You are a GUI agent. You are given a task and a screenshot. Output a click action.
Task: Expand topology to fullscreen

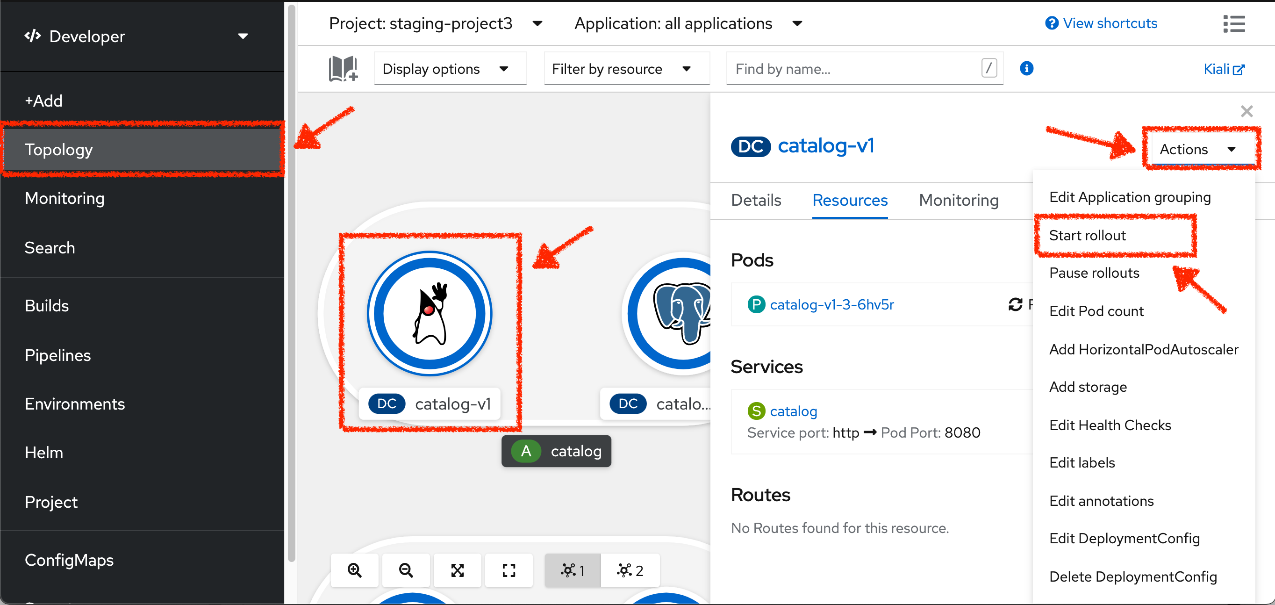pos(509,570)
